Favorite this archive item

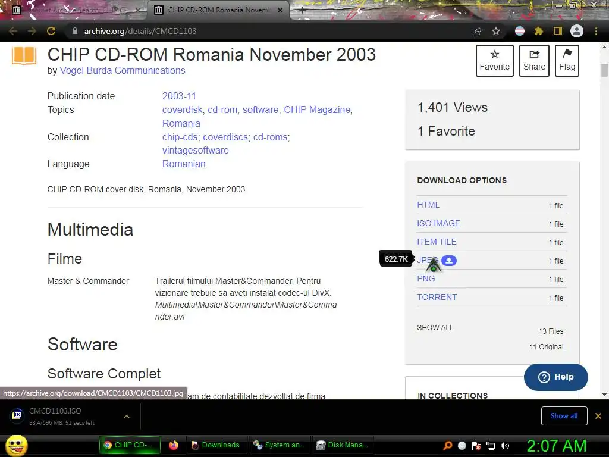tap(494, 61)
